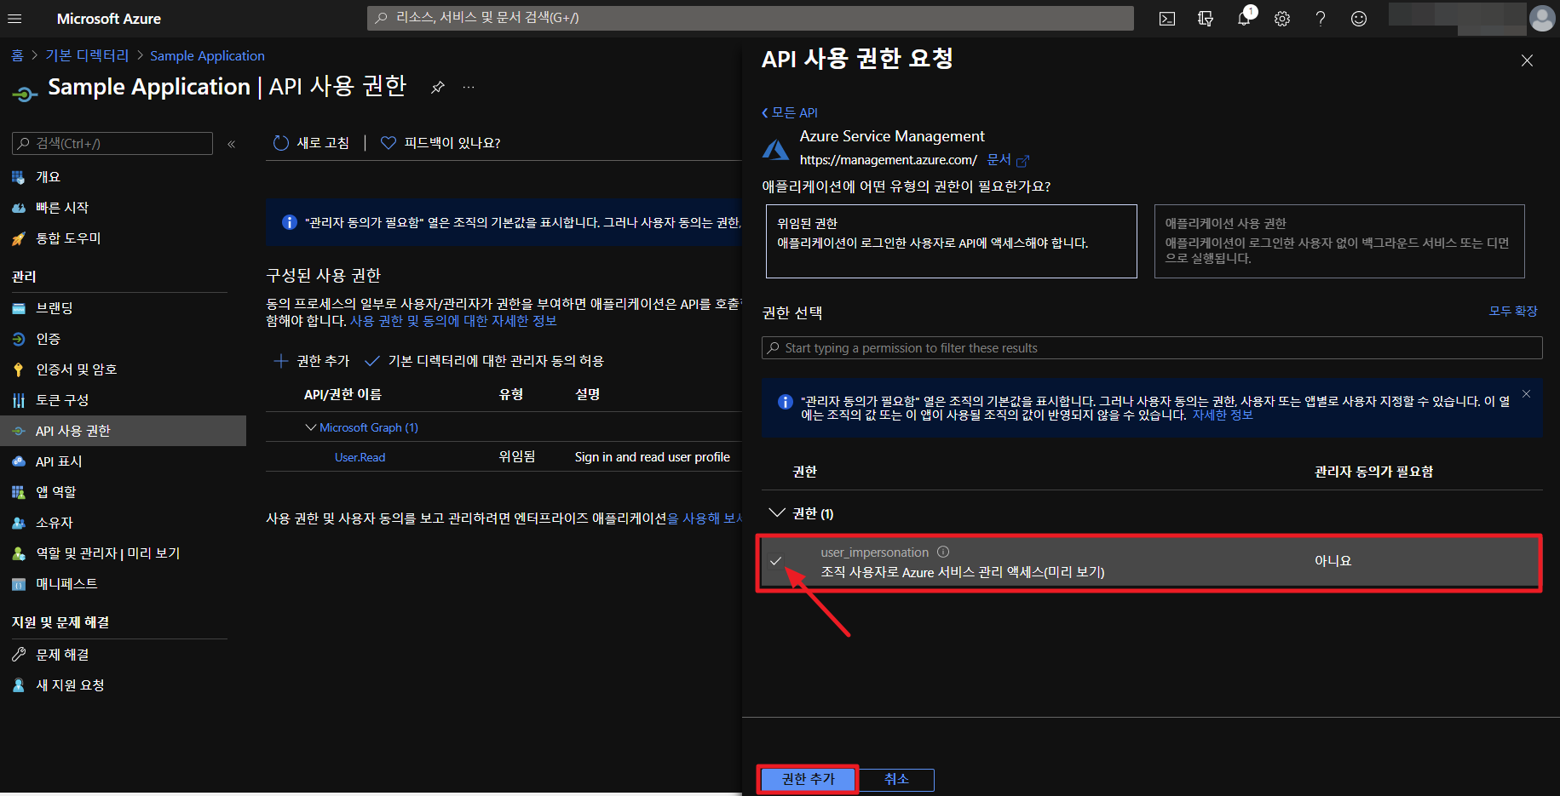Open the portal hamburger menu
Image resolution: width=1560 pixels, height=796 pixels.
(14, 19)
